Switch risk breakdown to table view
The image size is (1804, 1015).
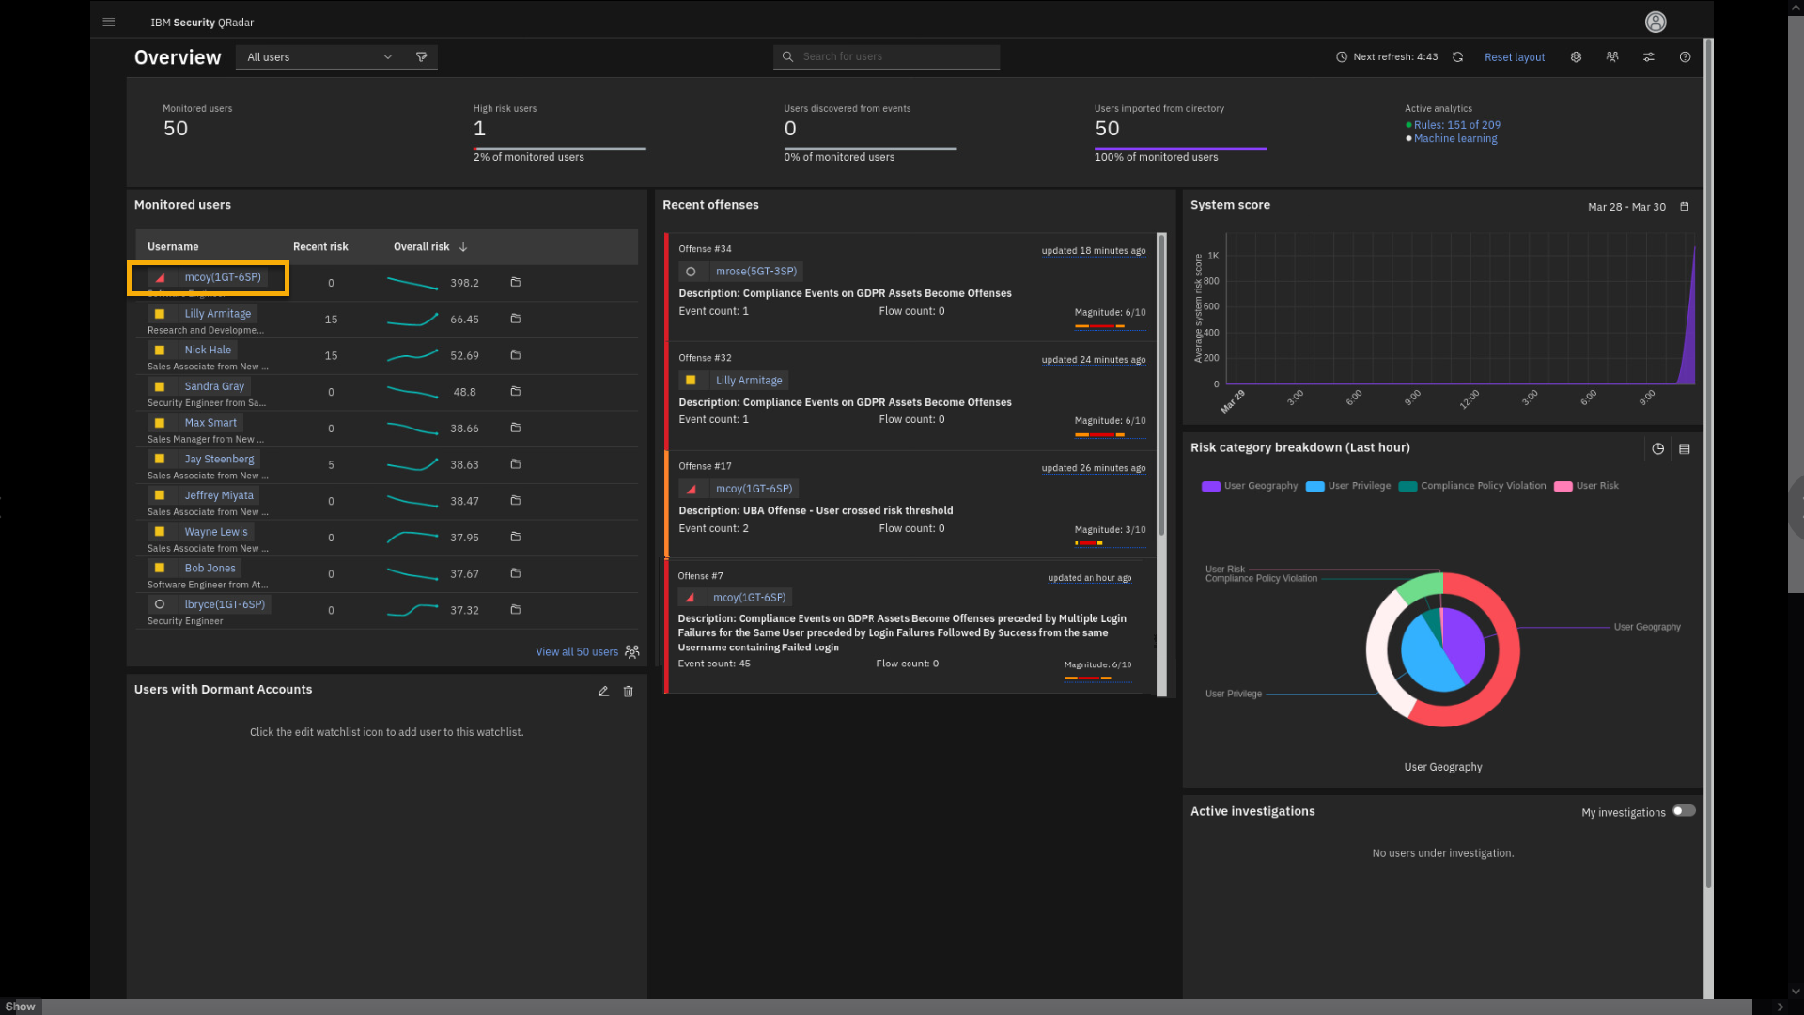coord(1685,449)
